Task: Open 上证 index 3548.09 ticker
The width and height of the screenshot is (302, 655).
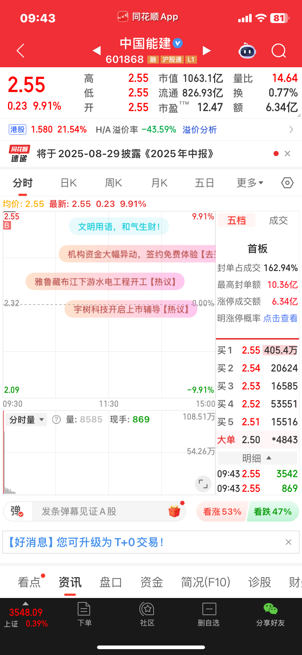Action: [26, 617]
